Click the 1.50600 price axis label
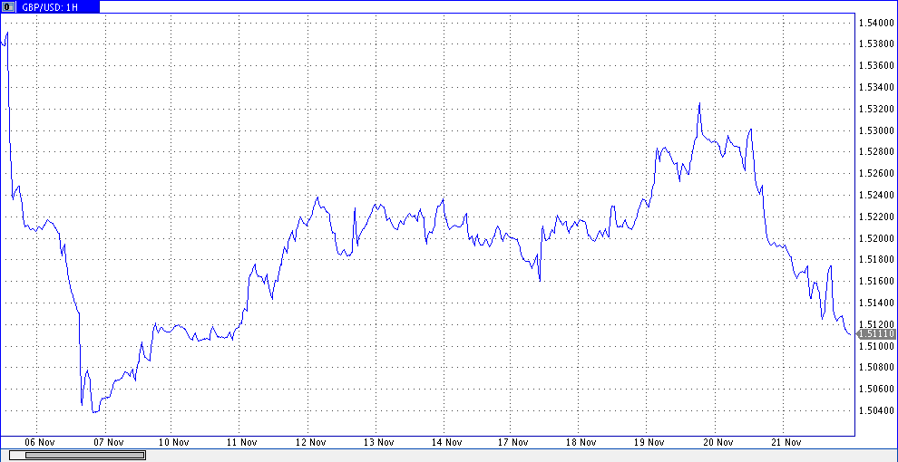Screen dimensions: 898x462 (876, 389)
